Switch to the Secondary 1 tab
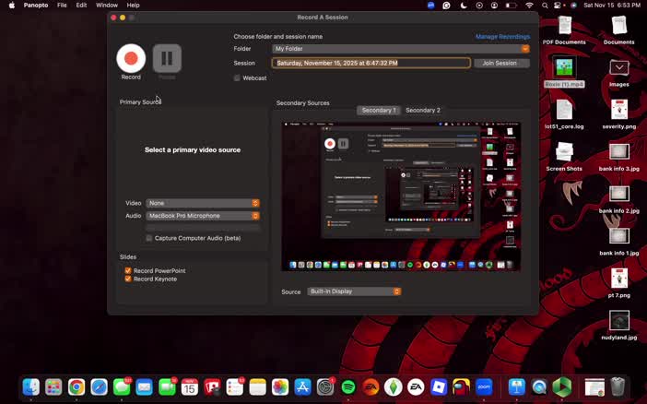This screenshot has height=404, width=647. point(379,111)
